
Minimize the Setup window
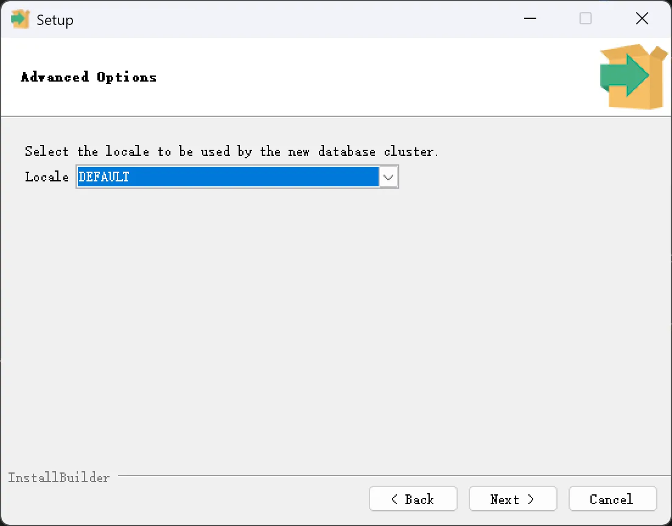[x=530, y=18]
